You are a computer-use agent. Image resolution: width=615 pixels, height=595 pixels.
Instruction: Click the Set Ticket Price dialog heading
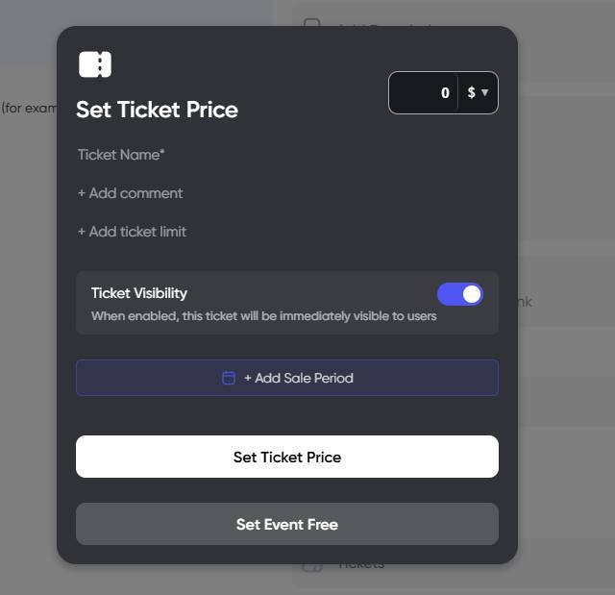pyautogui.click(x=157, y=110)
